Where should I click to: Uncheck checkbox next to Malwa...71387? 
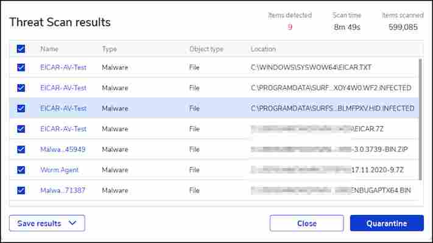click(21, 190)
